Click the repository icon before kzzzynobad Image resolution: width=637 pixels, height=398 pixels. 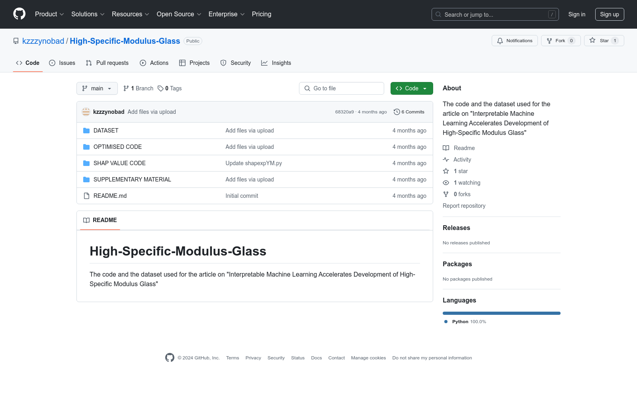(16, 41)
